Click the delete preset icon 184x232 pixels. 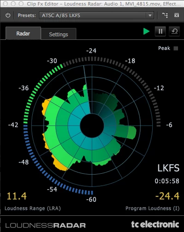pyautogui.click(x=177, y=15)
